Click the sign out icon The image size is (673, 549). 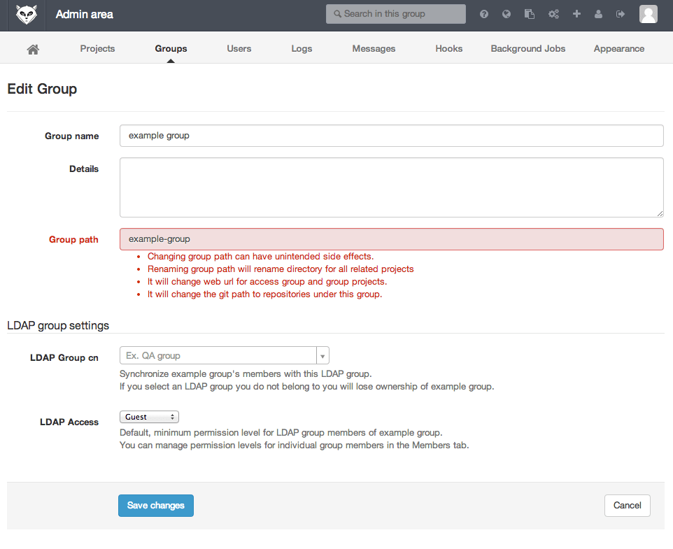click(621, 13)
